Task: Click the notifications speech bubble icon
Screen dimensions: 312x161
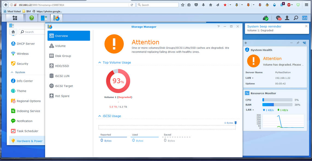Action: [278, 18]
